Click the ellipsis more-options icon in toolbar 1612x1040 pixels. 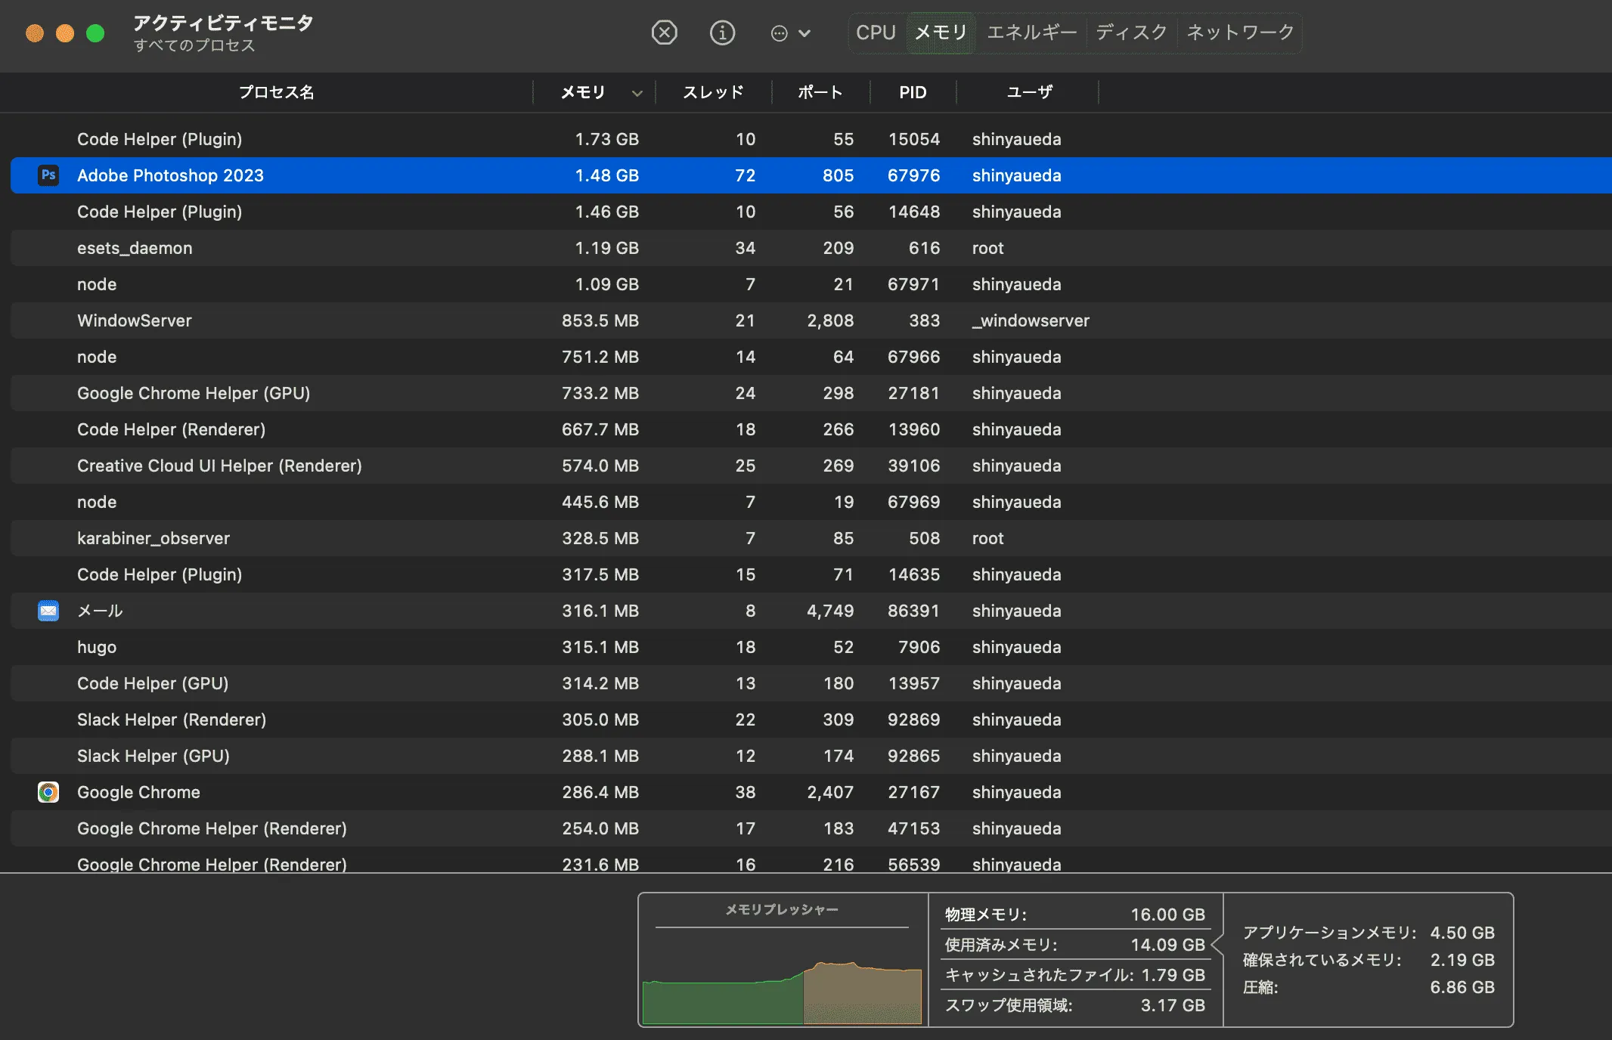pos(779,33)
